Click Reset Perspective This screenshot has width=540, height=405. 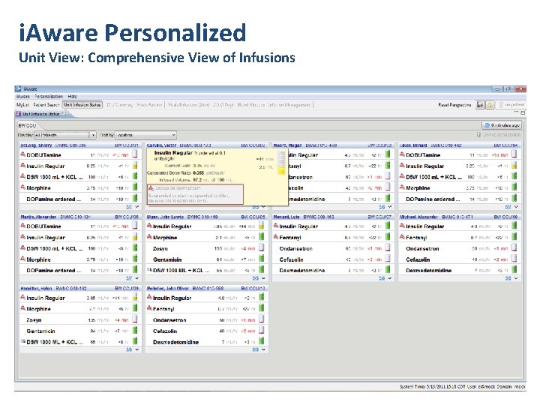(x=454, y=105)
